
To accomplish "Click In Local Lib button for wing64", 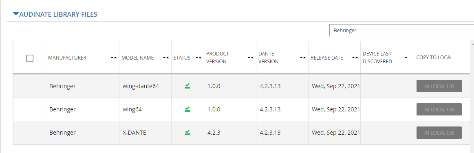I will [439, 109].
